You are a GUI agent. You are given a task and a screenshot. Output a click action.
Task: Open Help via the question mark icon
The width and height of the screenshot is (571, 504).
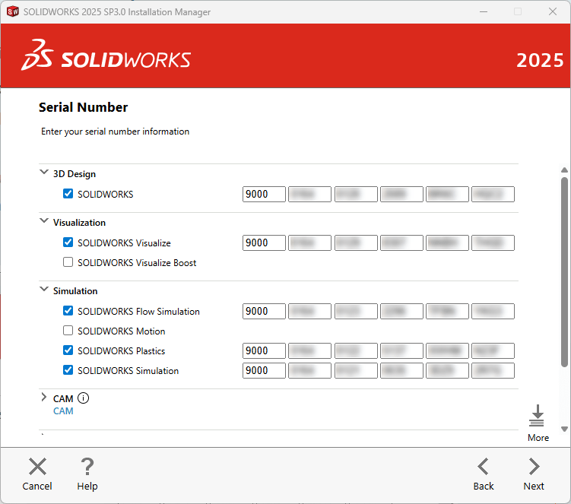point(87,467)
